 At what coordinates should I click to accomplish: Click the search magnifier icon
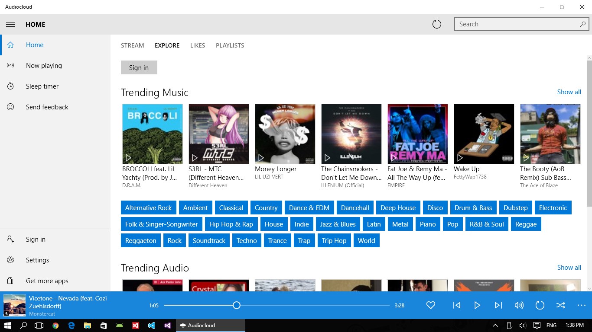(582, 24)
